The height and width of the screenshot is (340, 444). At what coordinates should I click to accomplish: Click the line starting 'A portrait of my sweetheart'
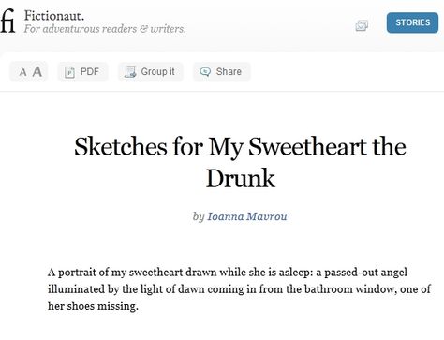(228, 273)
